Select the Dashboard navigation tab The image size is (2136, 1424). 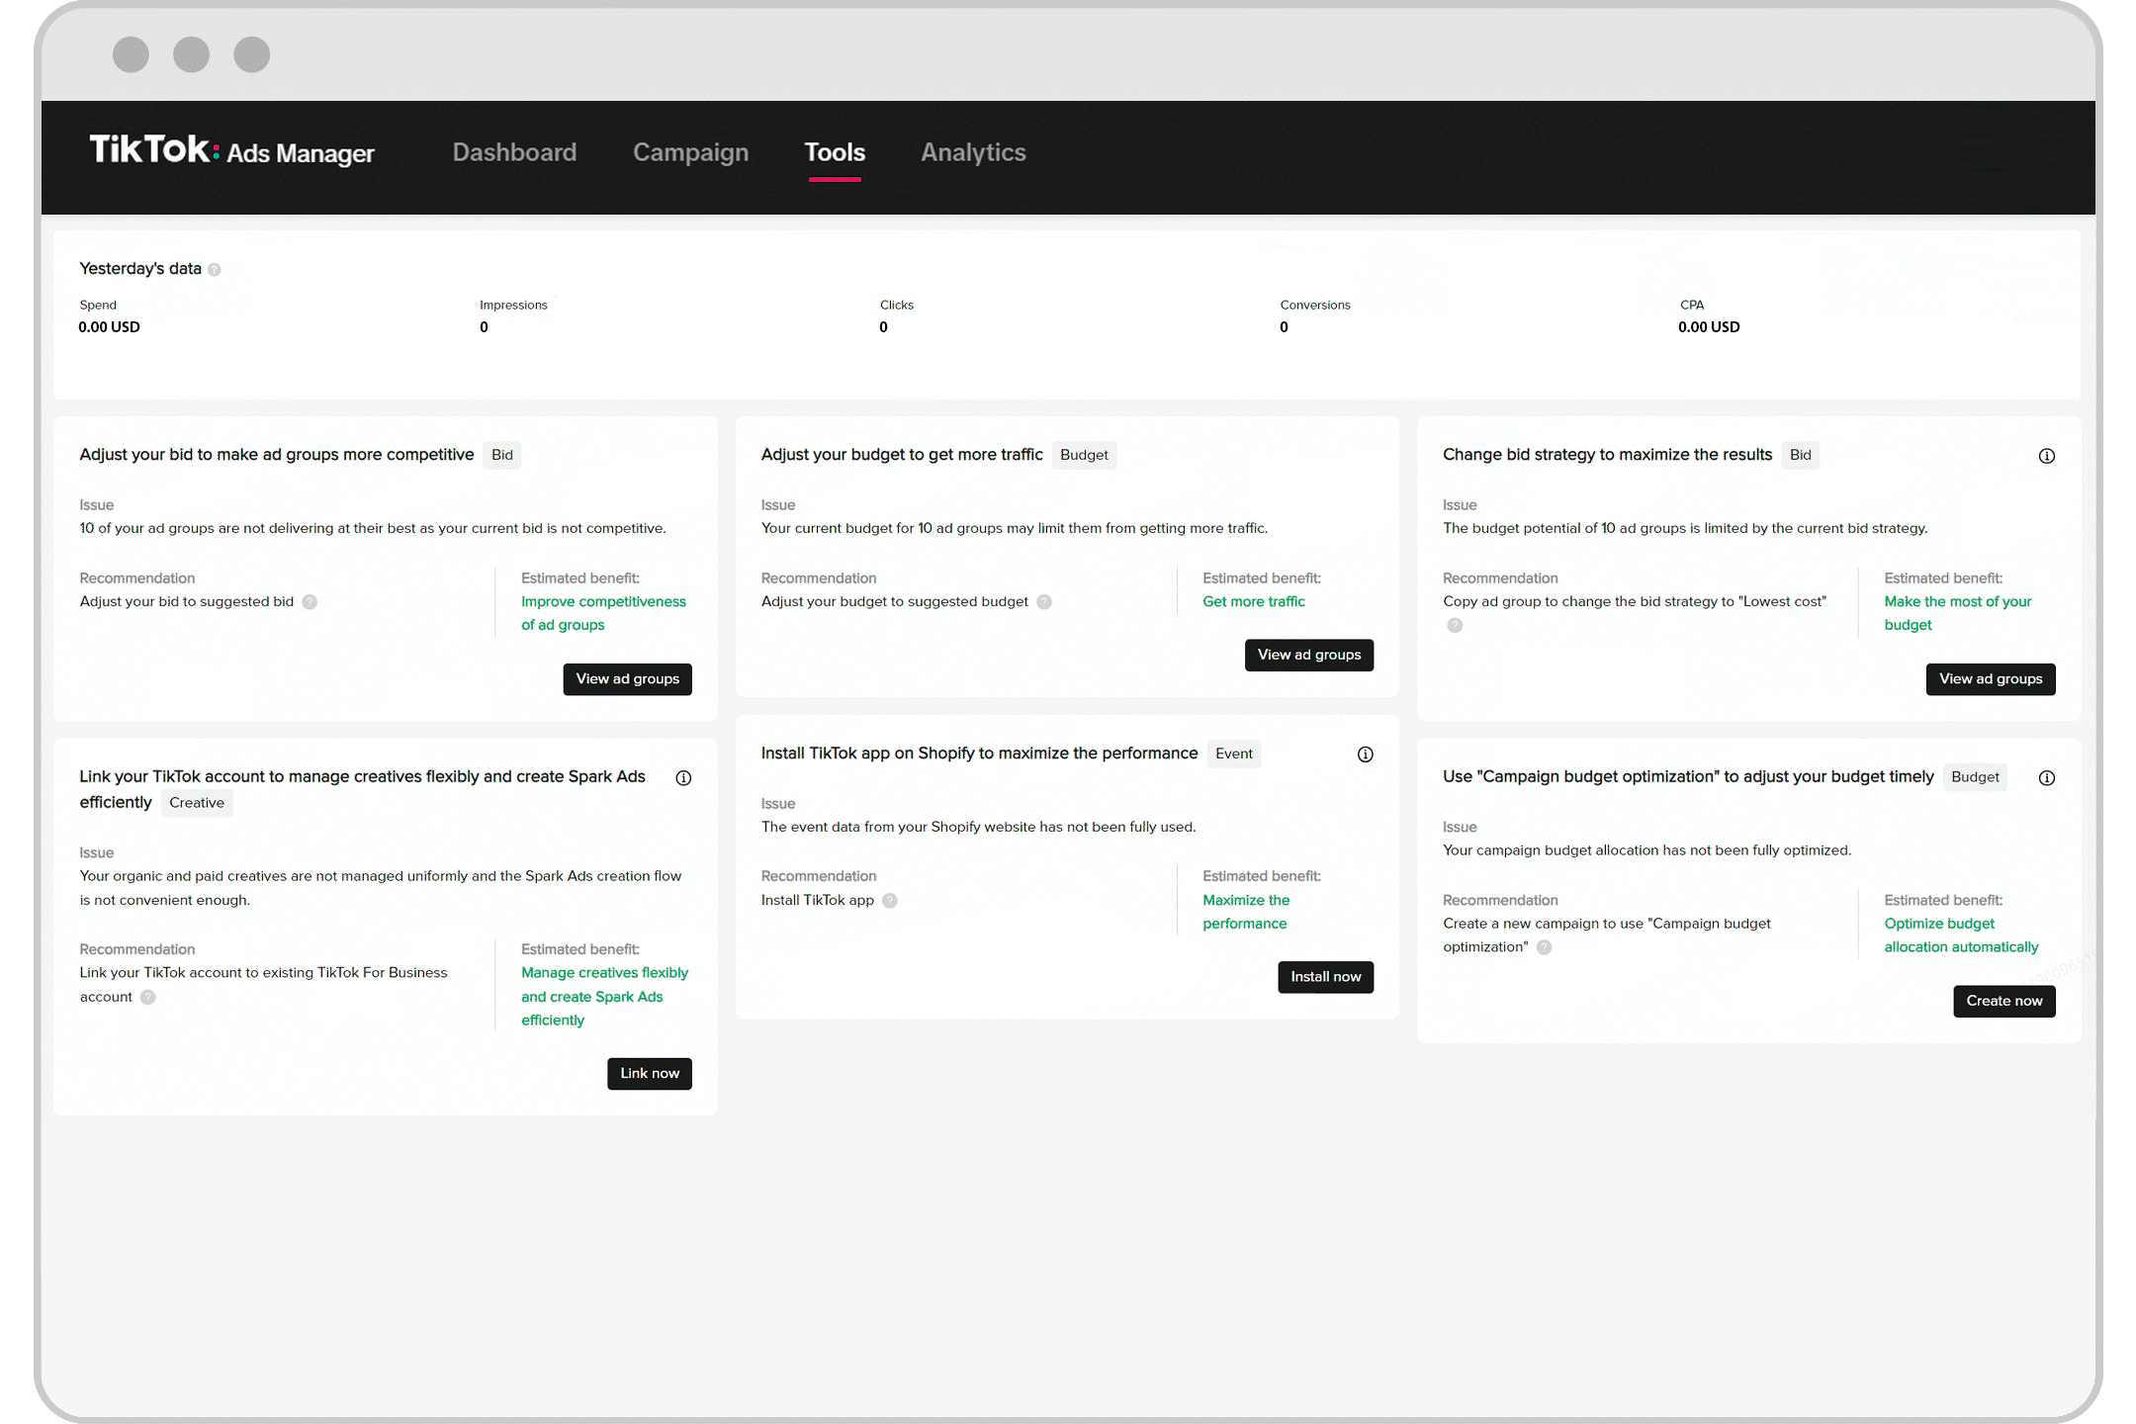coord(513,151)
